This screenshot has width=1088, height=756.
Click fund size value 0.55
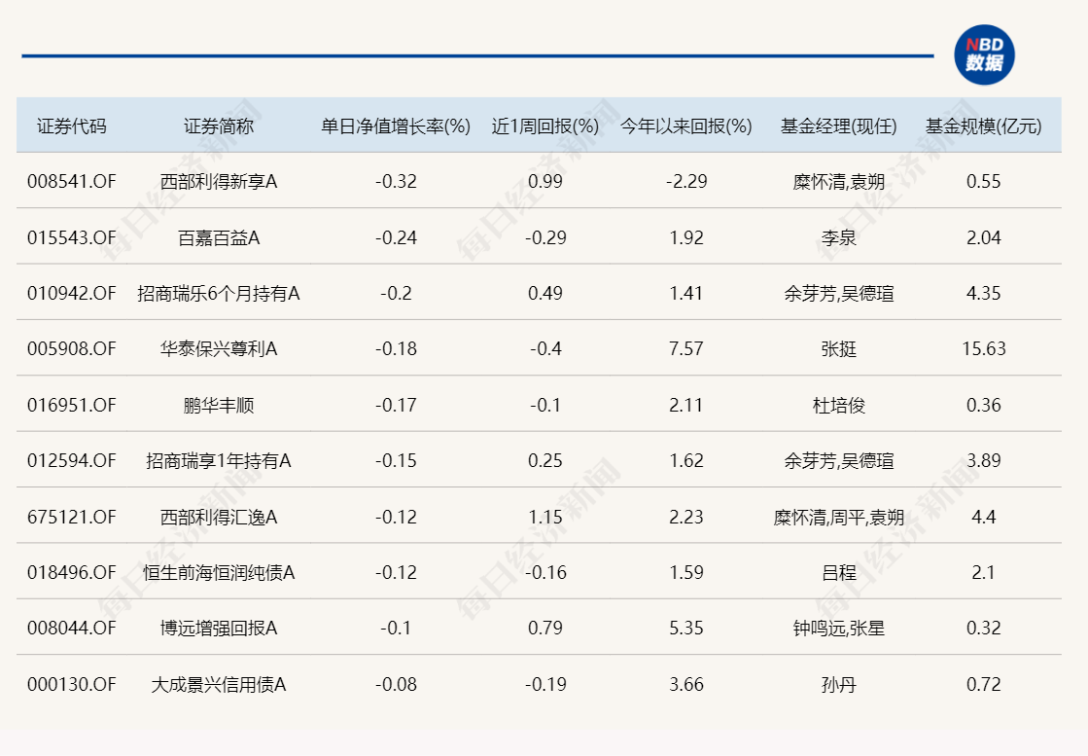coord(984,182)
